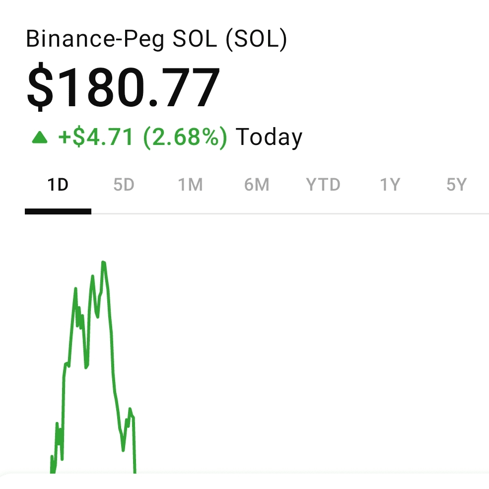This screenshot has height=489, width=489.
Task: Click the (SOL) ticker symbol in the title
Action: pyautogui.click(x=256, y=40)
